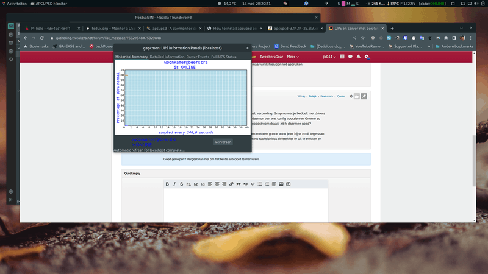Click the page vertical scrollbar thumb
The image size is (488, 274).
(474, 161)
